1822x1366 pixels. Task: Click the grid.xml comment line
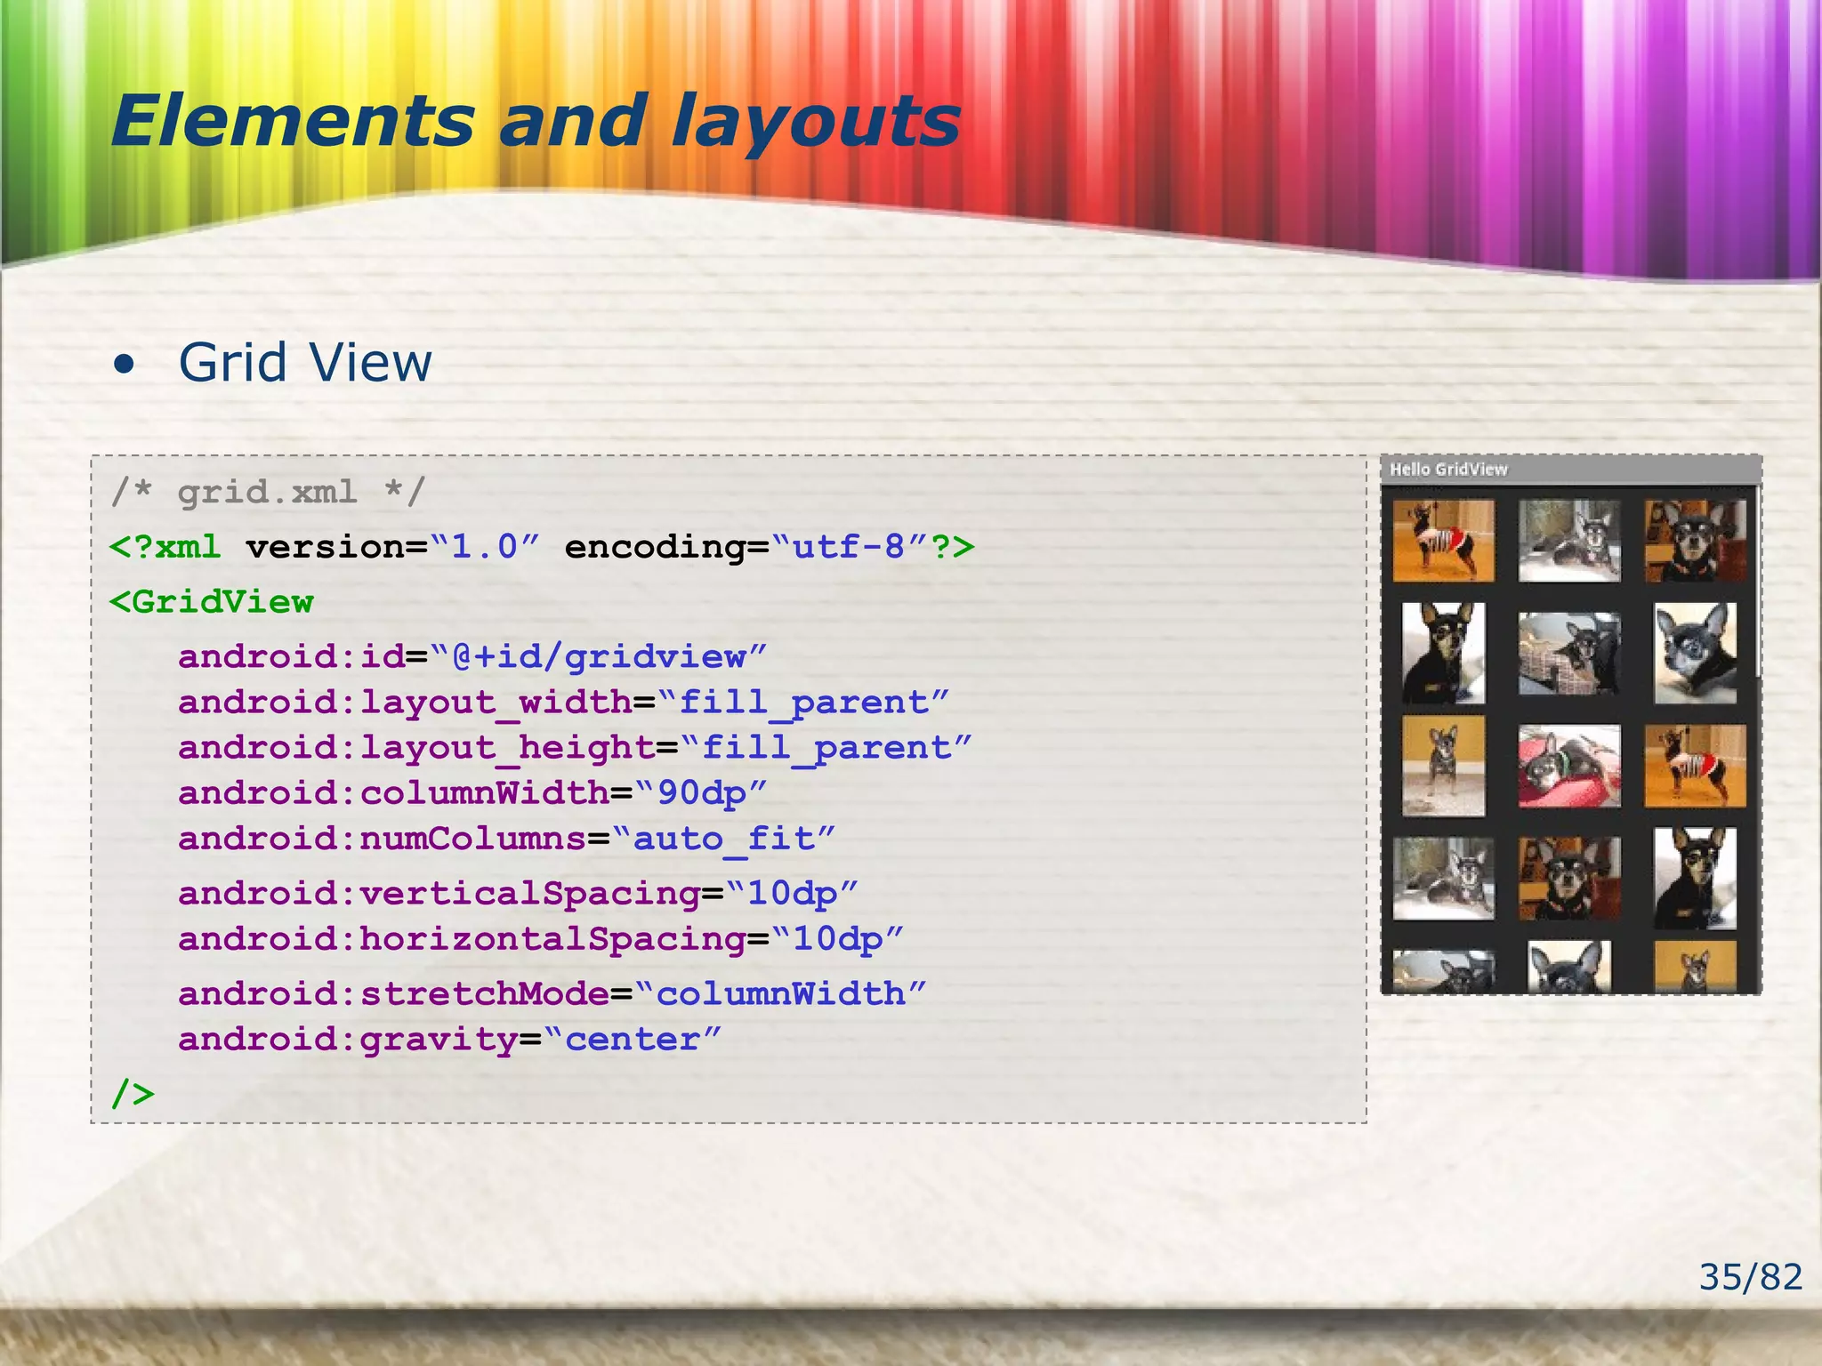(269, 492)
